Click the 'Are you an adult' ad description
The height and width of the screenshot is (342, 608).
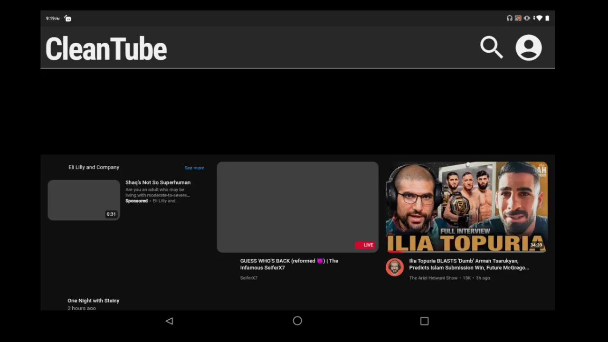[x=157, y=192]
